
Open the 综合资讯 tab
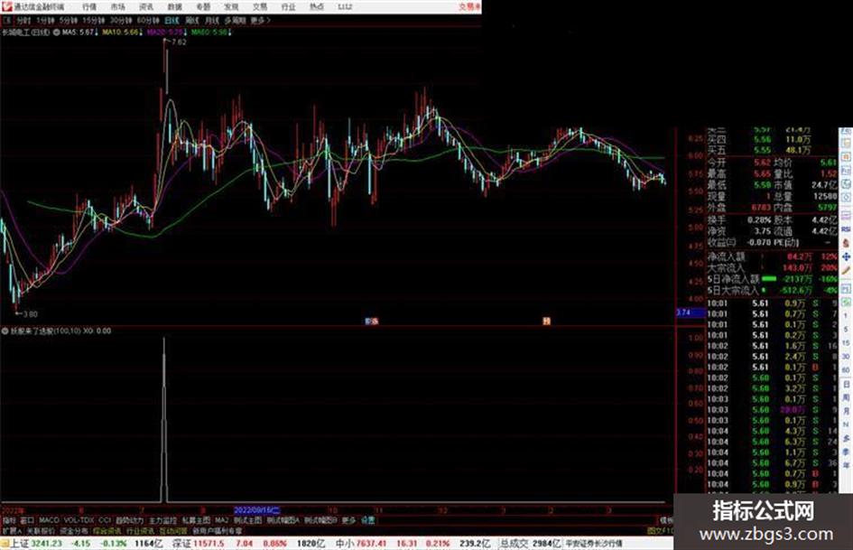107,530
